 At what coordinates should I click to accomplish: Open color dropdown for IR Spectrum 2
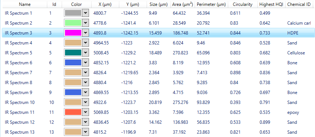point(86,23)
